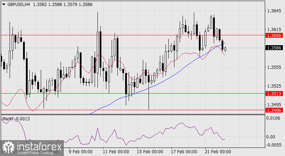Select the red 1.3606 price level label

coord(274,35)
